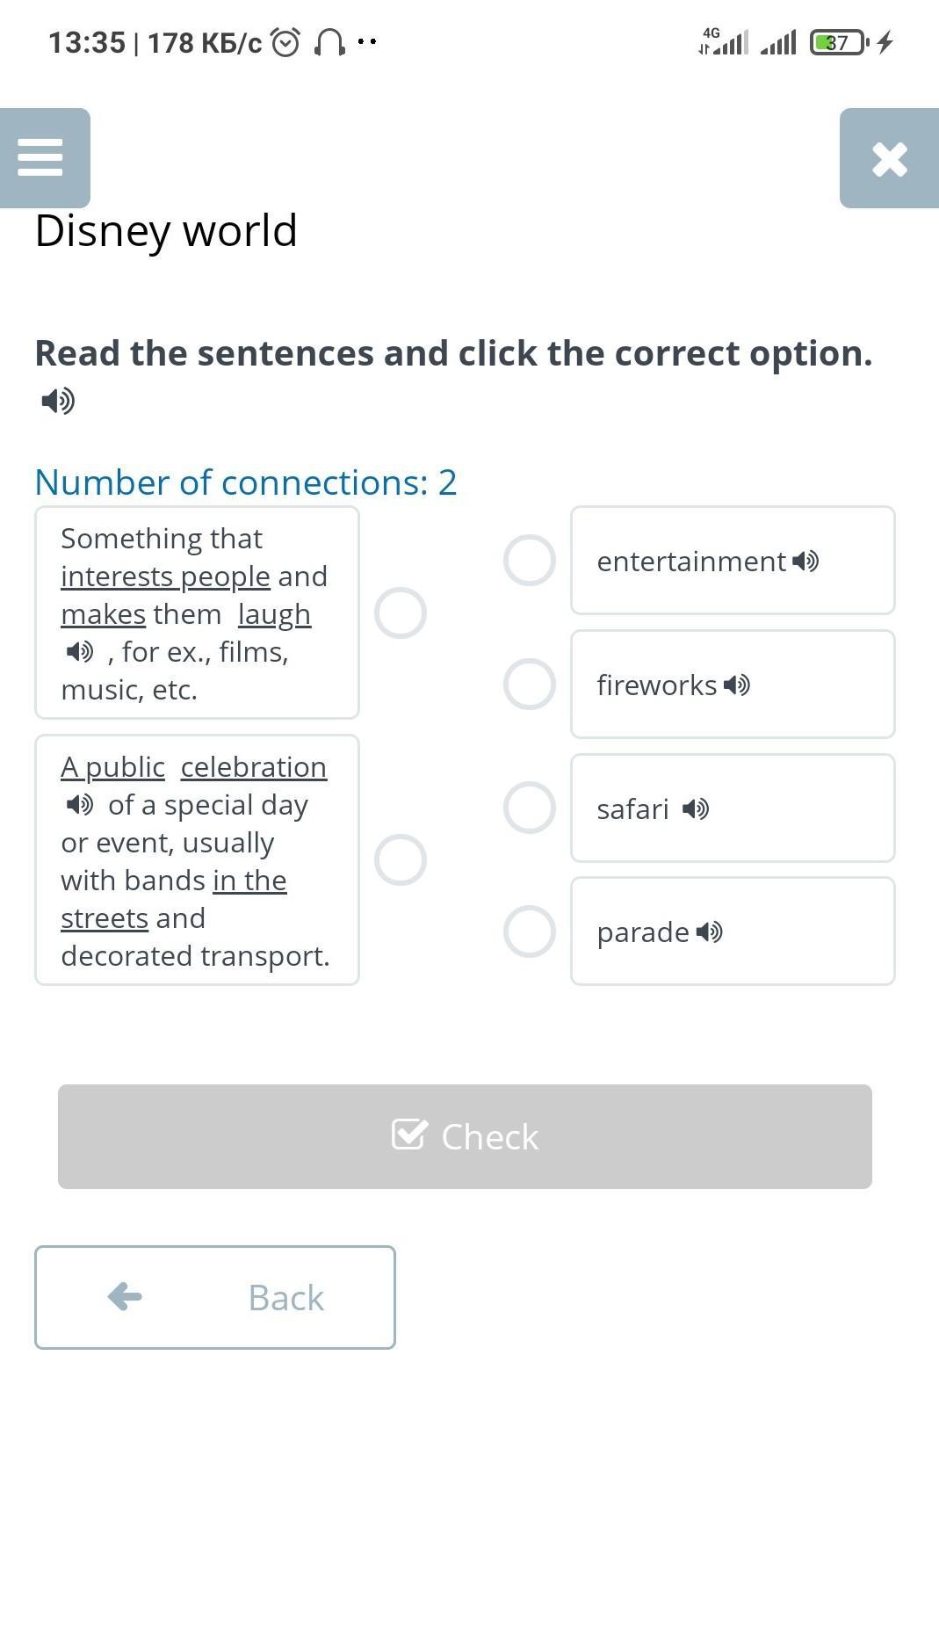Click the 'entertainment' answer box
This screenshot has height=1631, width=939.
(733, 561)
